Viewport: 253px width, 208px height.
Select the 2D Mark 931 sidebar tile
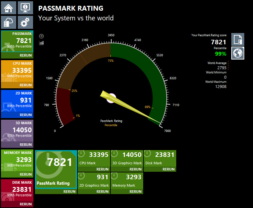(x=17, y=101)
